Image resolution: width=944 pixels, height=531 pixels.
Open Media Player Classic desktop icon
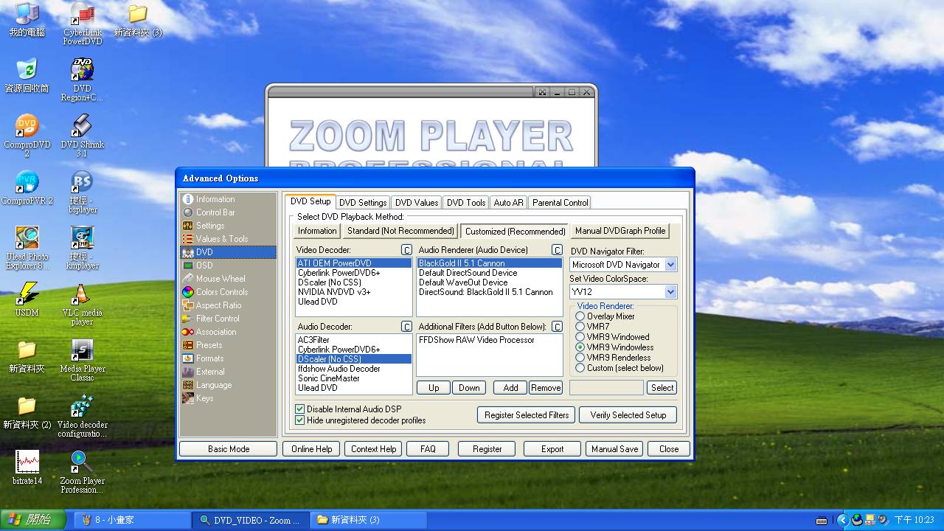click(82, 351)
